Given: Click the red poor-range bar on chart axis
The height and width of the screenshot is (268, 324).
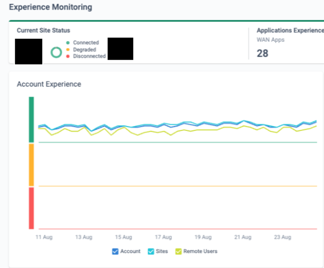Looking at the screenshot, I should [32, 208].
